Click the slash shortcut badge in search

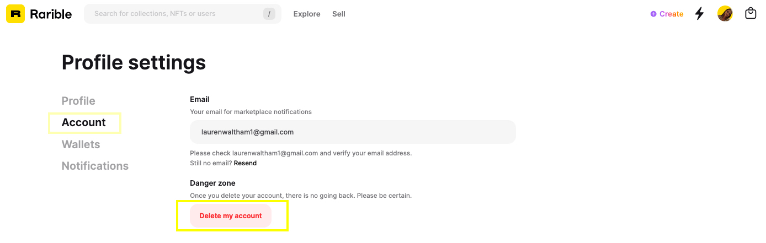(269, 14)
